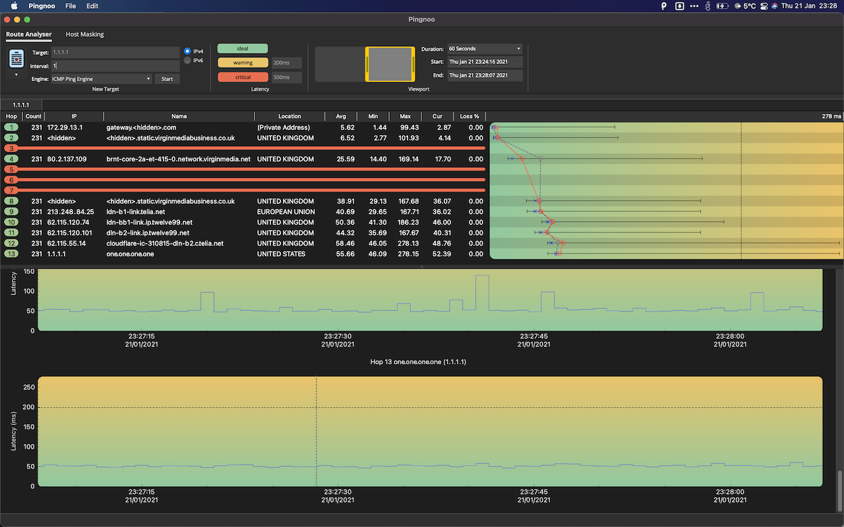Click the 278.15 max value for hop 13
Image resolution: width=844 pixels, height=527 pixels.
(409, 254)
